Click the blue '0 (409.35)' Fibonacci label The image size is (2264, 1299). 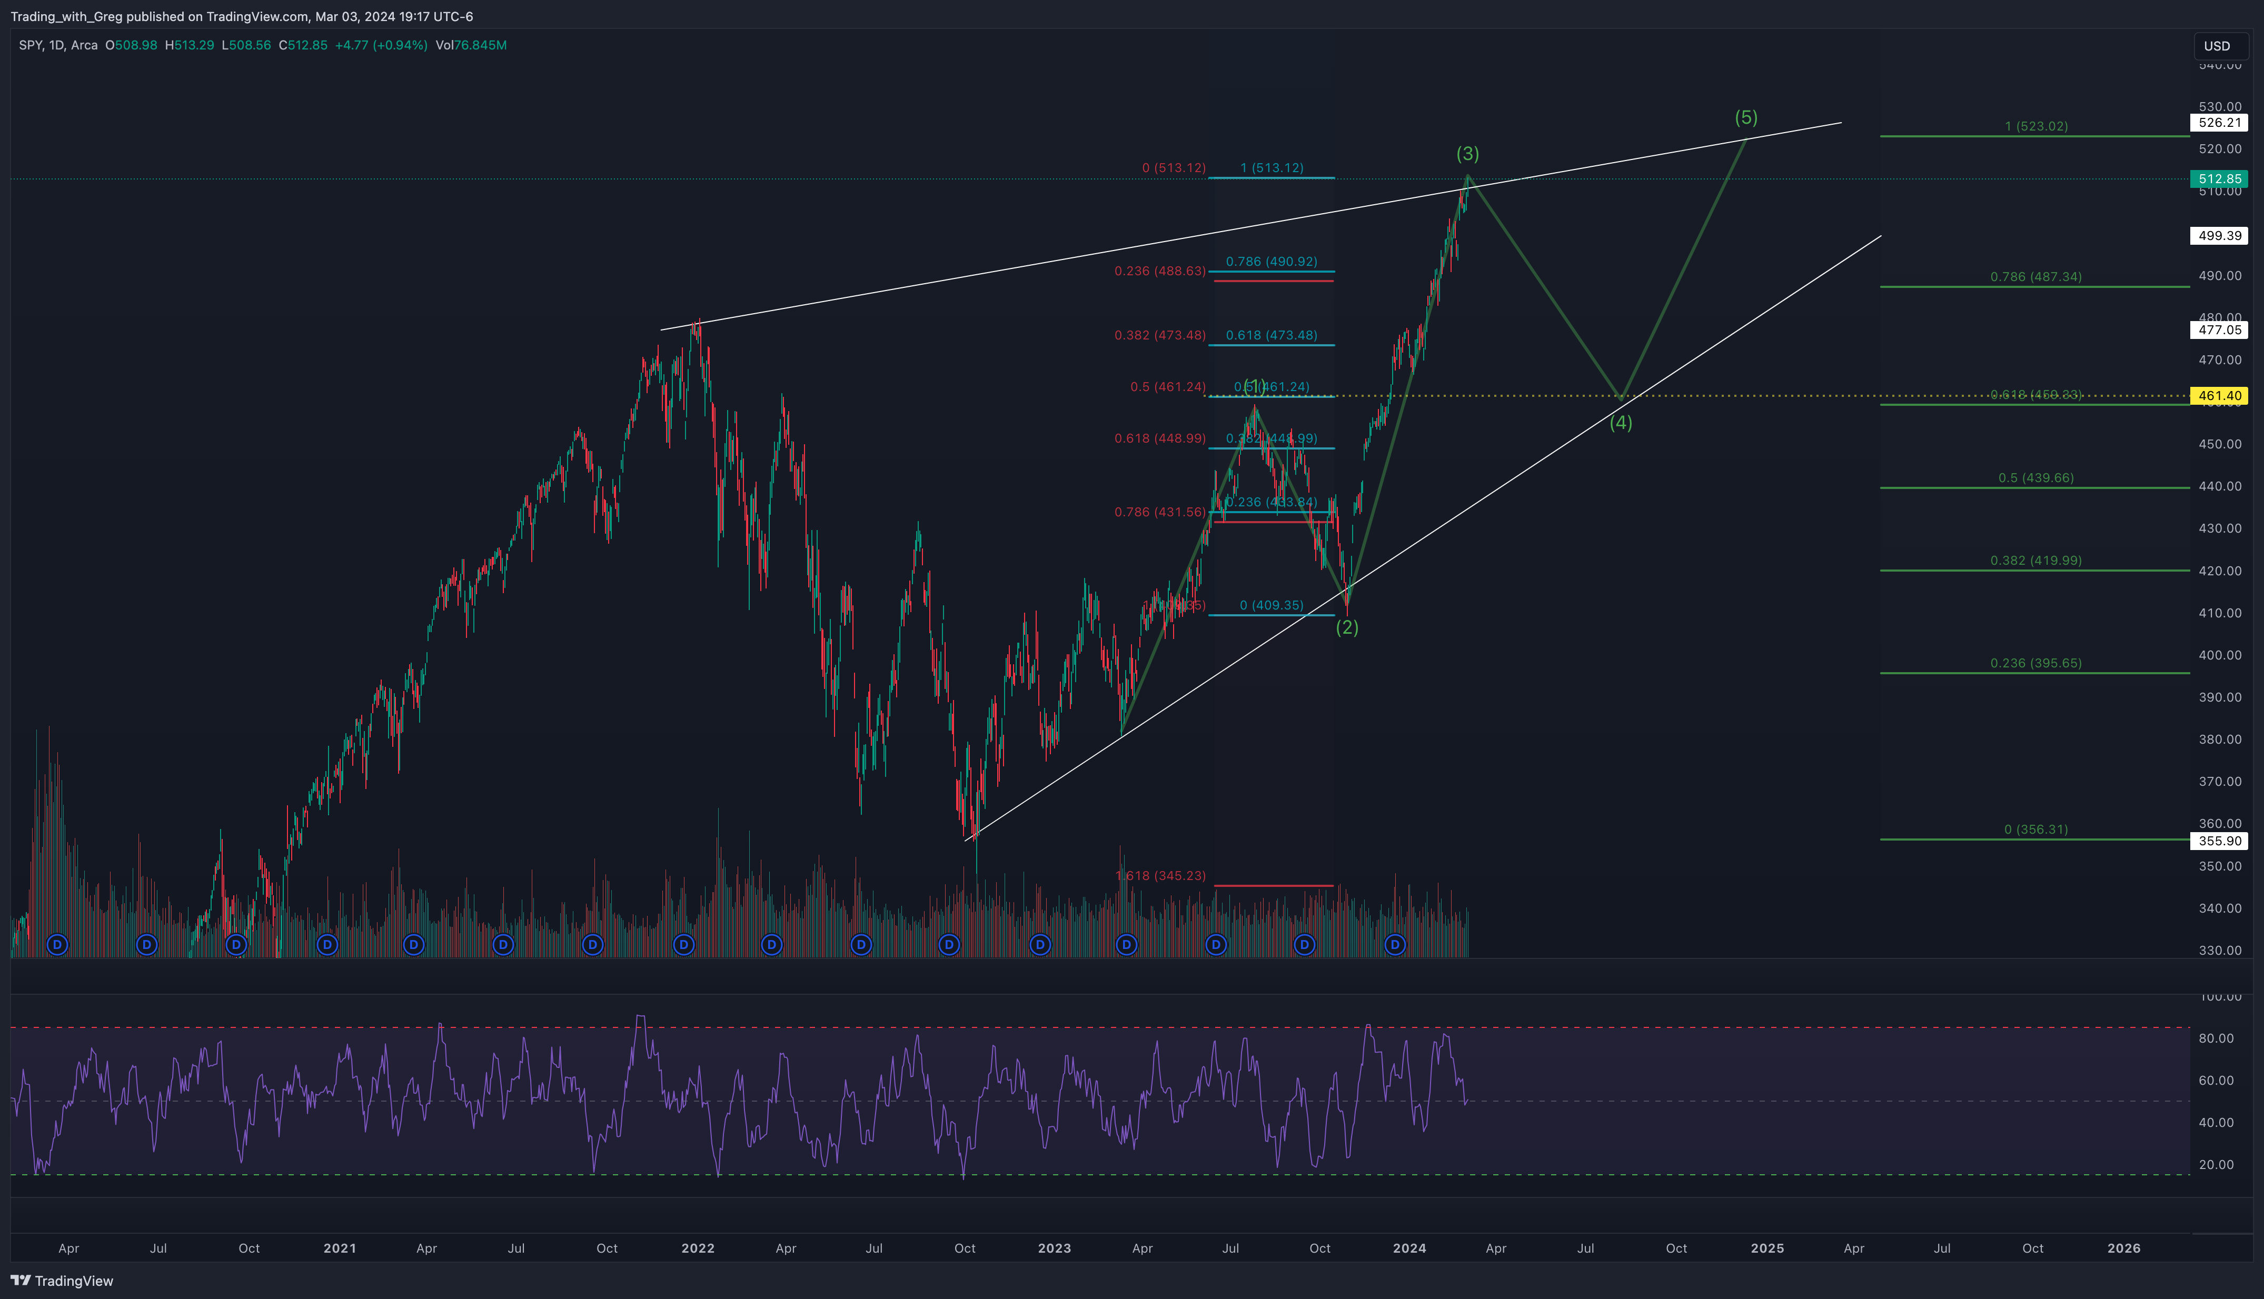point(1272,606)
